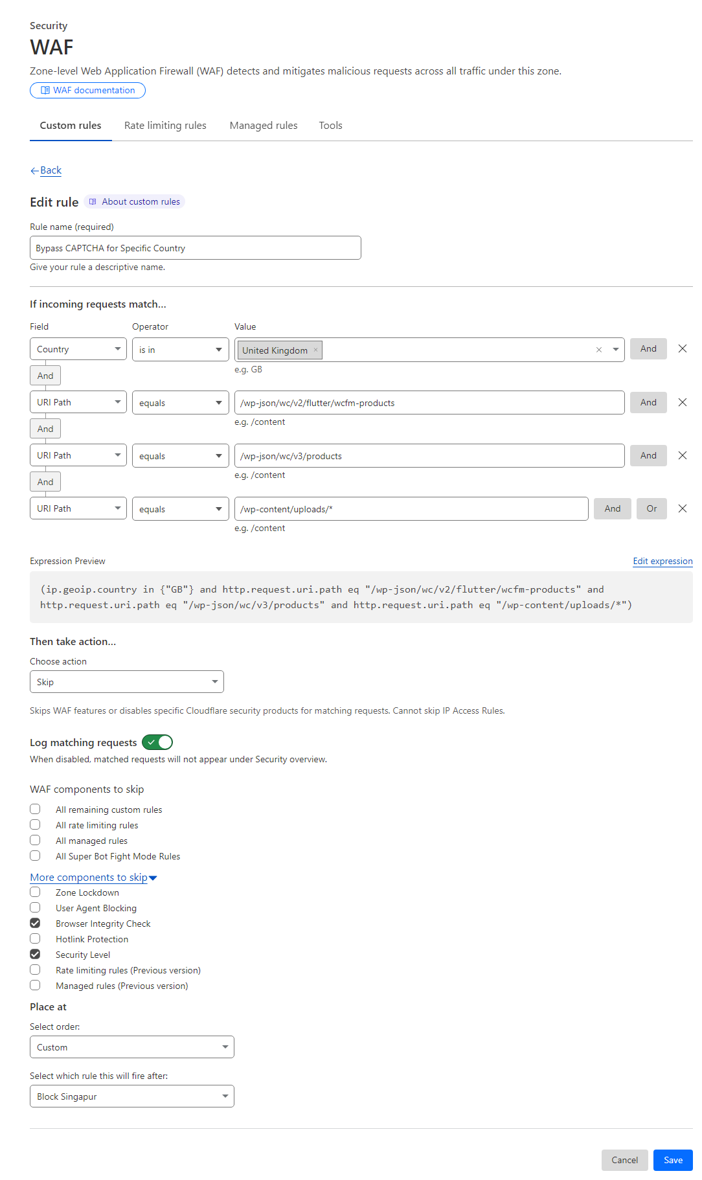Check All managed rules checkbox
This screenshot has width=702, height=1180.
[x=35, y=840]
